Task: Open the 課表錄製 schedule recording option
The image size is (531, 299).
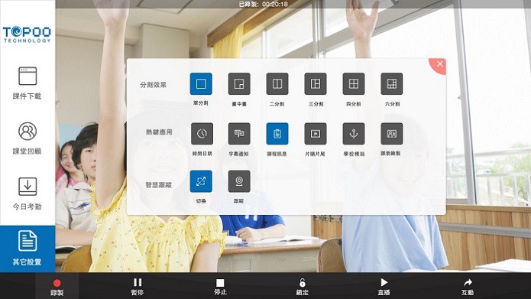Action: [392, 134]
